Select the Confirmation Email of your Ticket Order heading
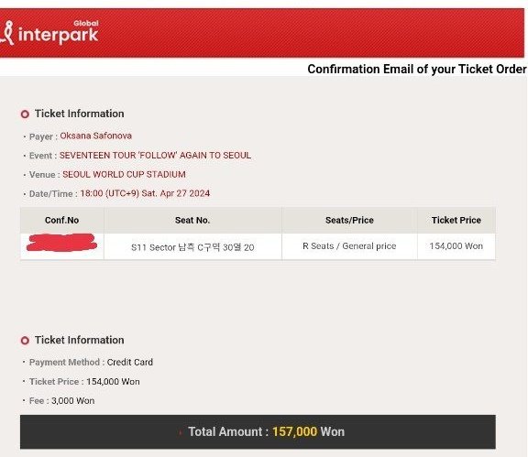Viewport: 528px width, 457px height. [x=416, y=69]
